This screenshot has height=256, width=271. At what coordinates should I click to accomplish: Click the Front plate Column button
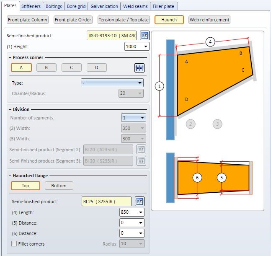tap(28, 20)
